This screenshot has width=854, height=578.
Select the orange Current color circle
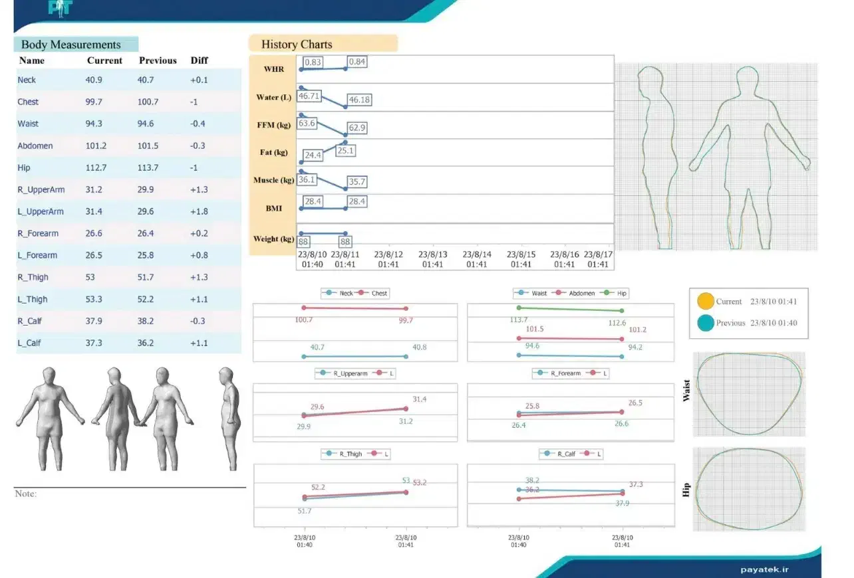705,301
